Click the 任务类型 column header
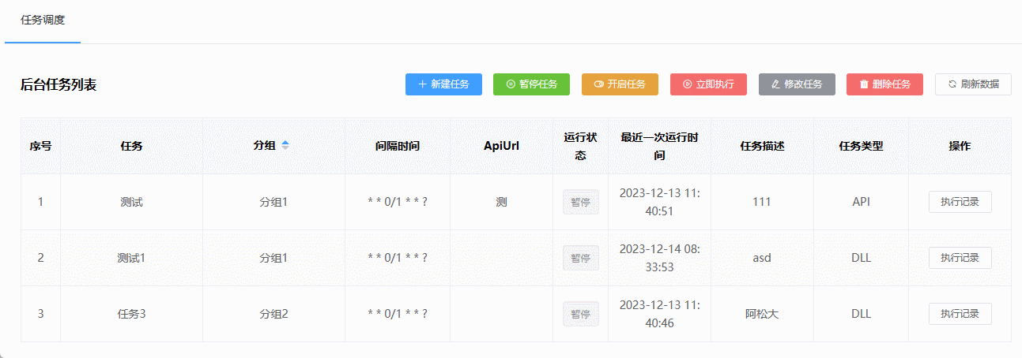The width and height of the screenshot is (1022, 358). (861, 146)
